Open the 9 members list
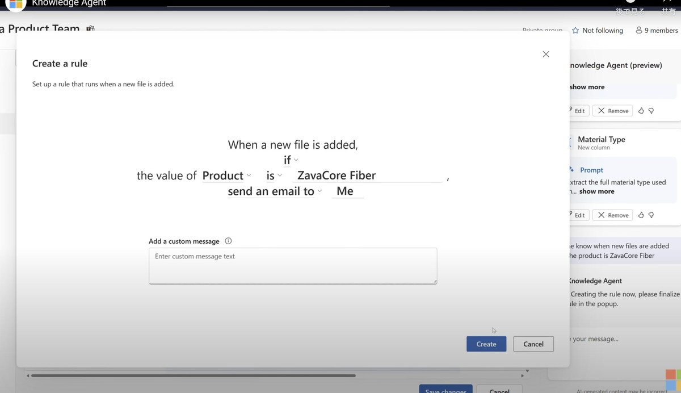Screen dimensions: 681x393 click(x=657, y=31)
